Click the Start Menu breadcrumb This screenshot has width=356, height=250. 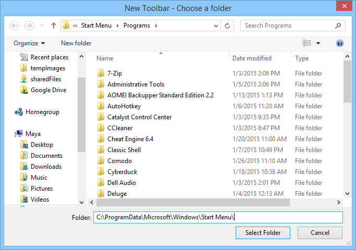tap(96, 26)
